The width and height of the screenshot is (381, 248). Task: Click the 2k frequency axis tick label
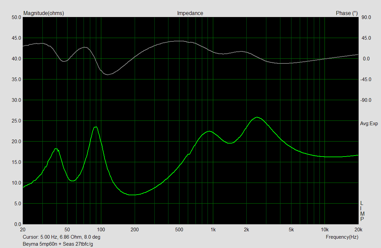tap(246, 230)
